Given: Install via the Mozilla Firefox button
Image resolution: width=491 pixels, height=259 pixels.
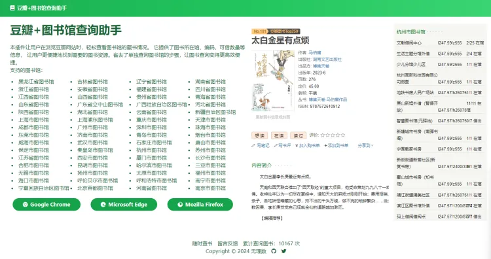Looking at the screenshot, I should [x=200, y=205].
